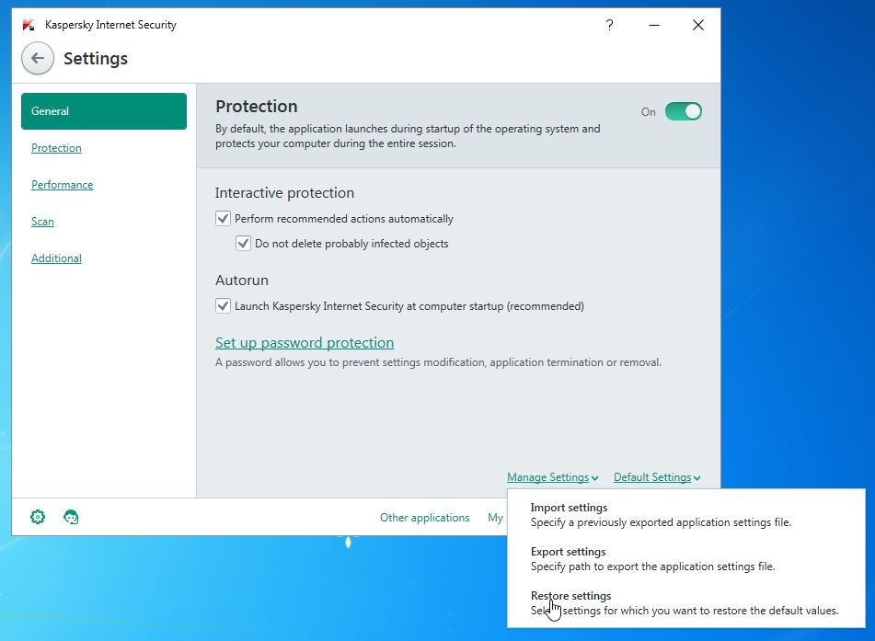
Task: Select the General settings tab
Action: point(104,111)
